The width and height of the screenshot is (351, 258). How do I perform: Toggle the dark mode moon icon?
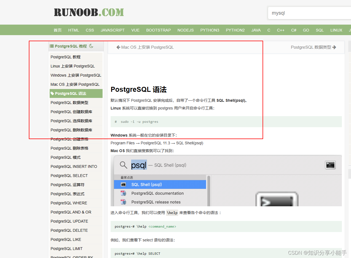click(x=91, y=46)
